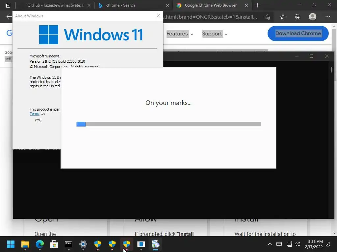This screenshot has height=252, width=337.
Task: Select the Google Chrome Web Browser tab
Action: pos(211,5)
